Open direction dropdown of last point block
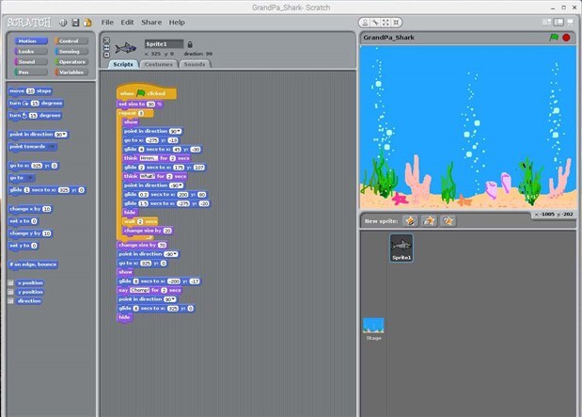 pyautogui.click(x=173, y=299)
